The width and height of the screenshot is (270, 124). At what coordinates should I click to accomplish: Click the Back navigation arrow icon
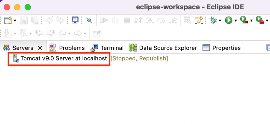(x=62, y=33)
